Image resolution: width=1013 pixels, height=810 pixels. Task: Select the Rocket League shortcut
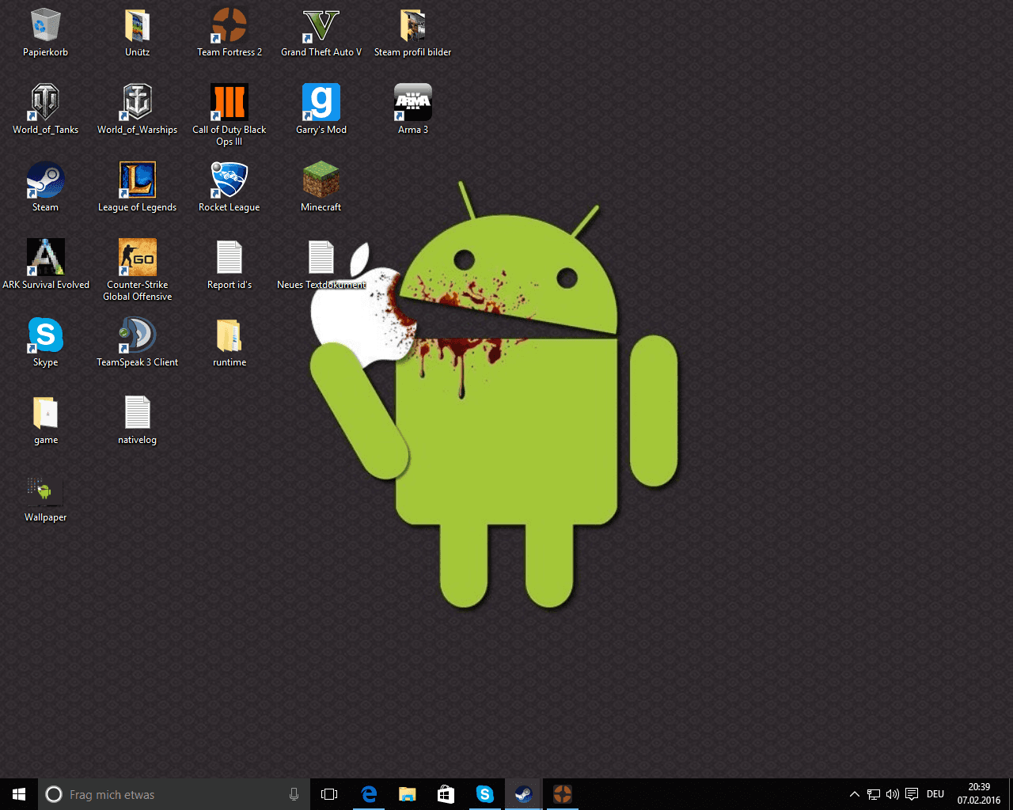230,181
